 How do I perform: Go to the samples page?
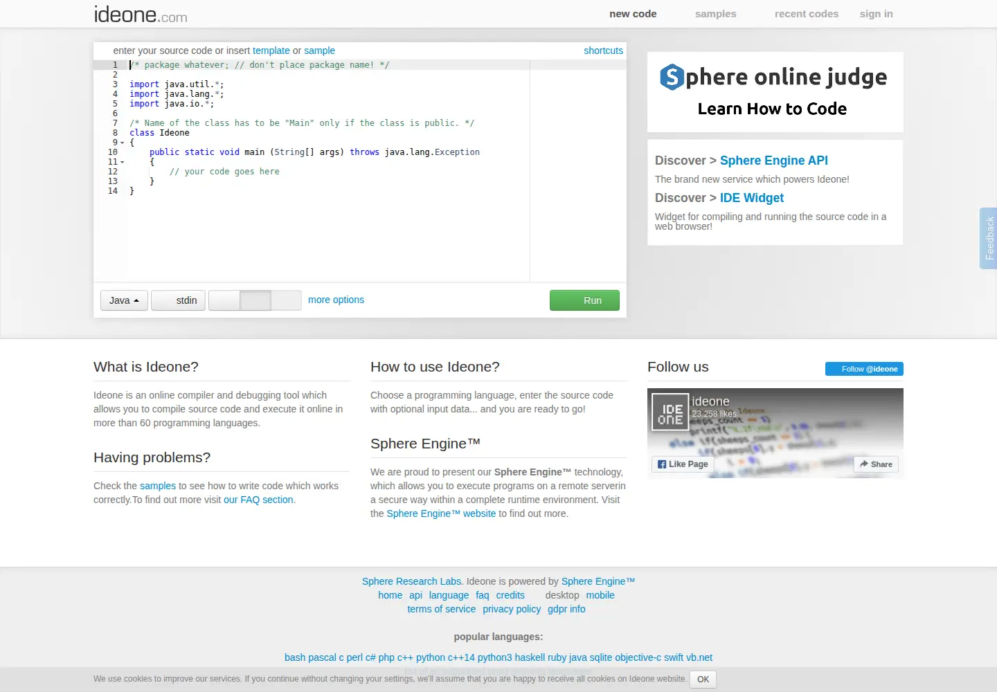pyautogui.click(x=716, y=14)
